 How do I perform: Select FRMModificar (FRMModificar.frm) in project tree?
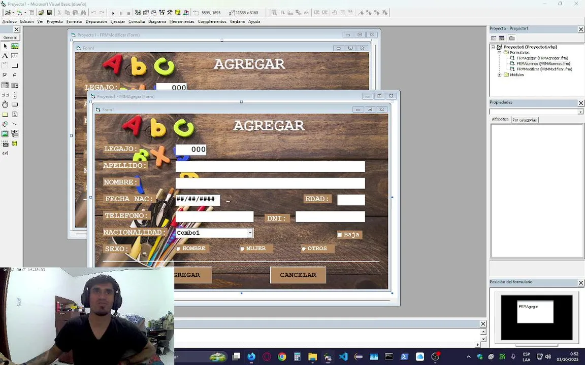(544, 69)
